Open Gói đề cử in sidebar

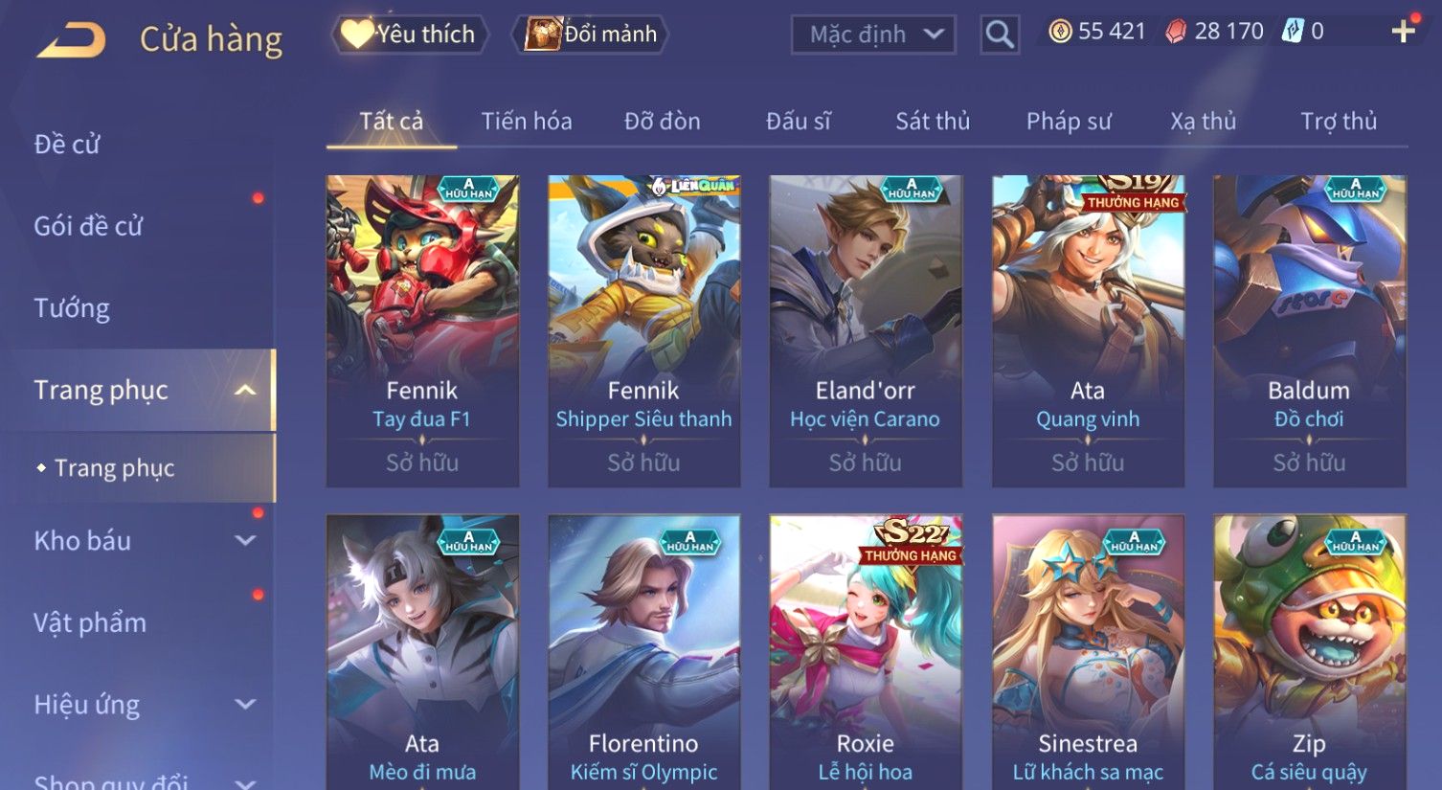(x=88, y=226)
